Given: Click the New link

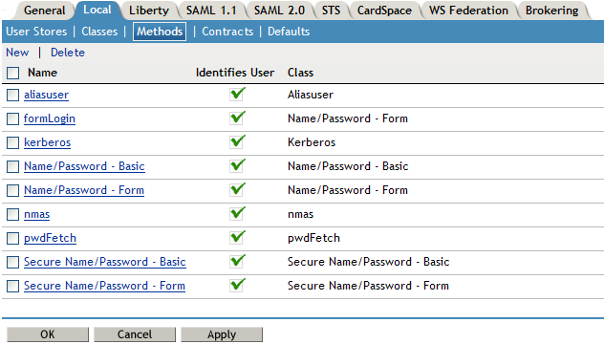Looking at the screenshot, I should (17, 53).
